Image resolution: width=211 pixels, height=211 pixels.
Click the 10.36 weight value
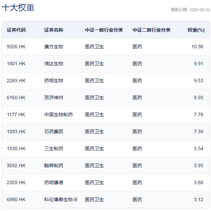197,47
